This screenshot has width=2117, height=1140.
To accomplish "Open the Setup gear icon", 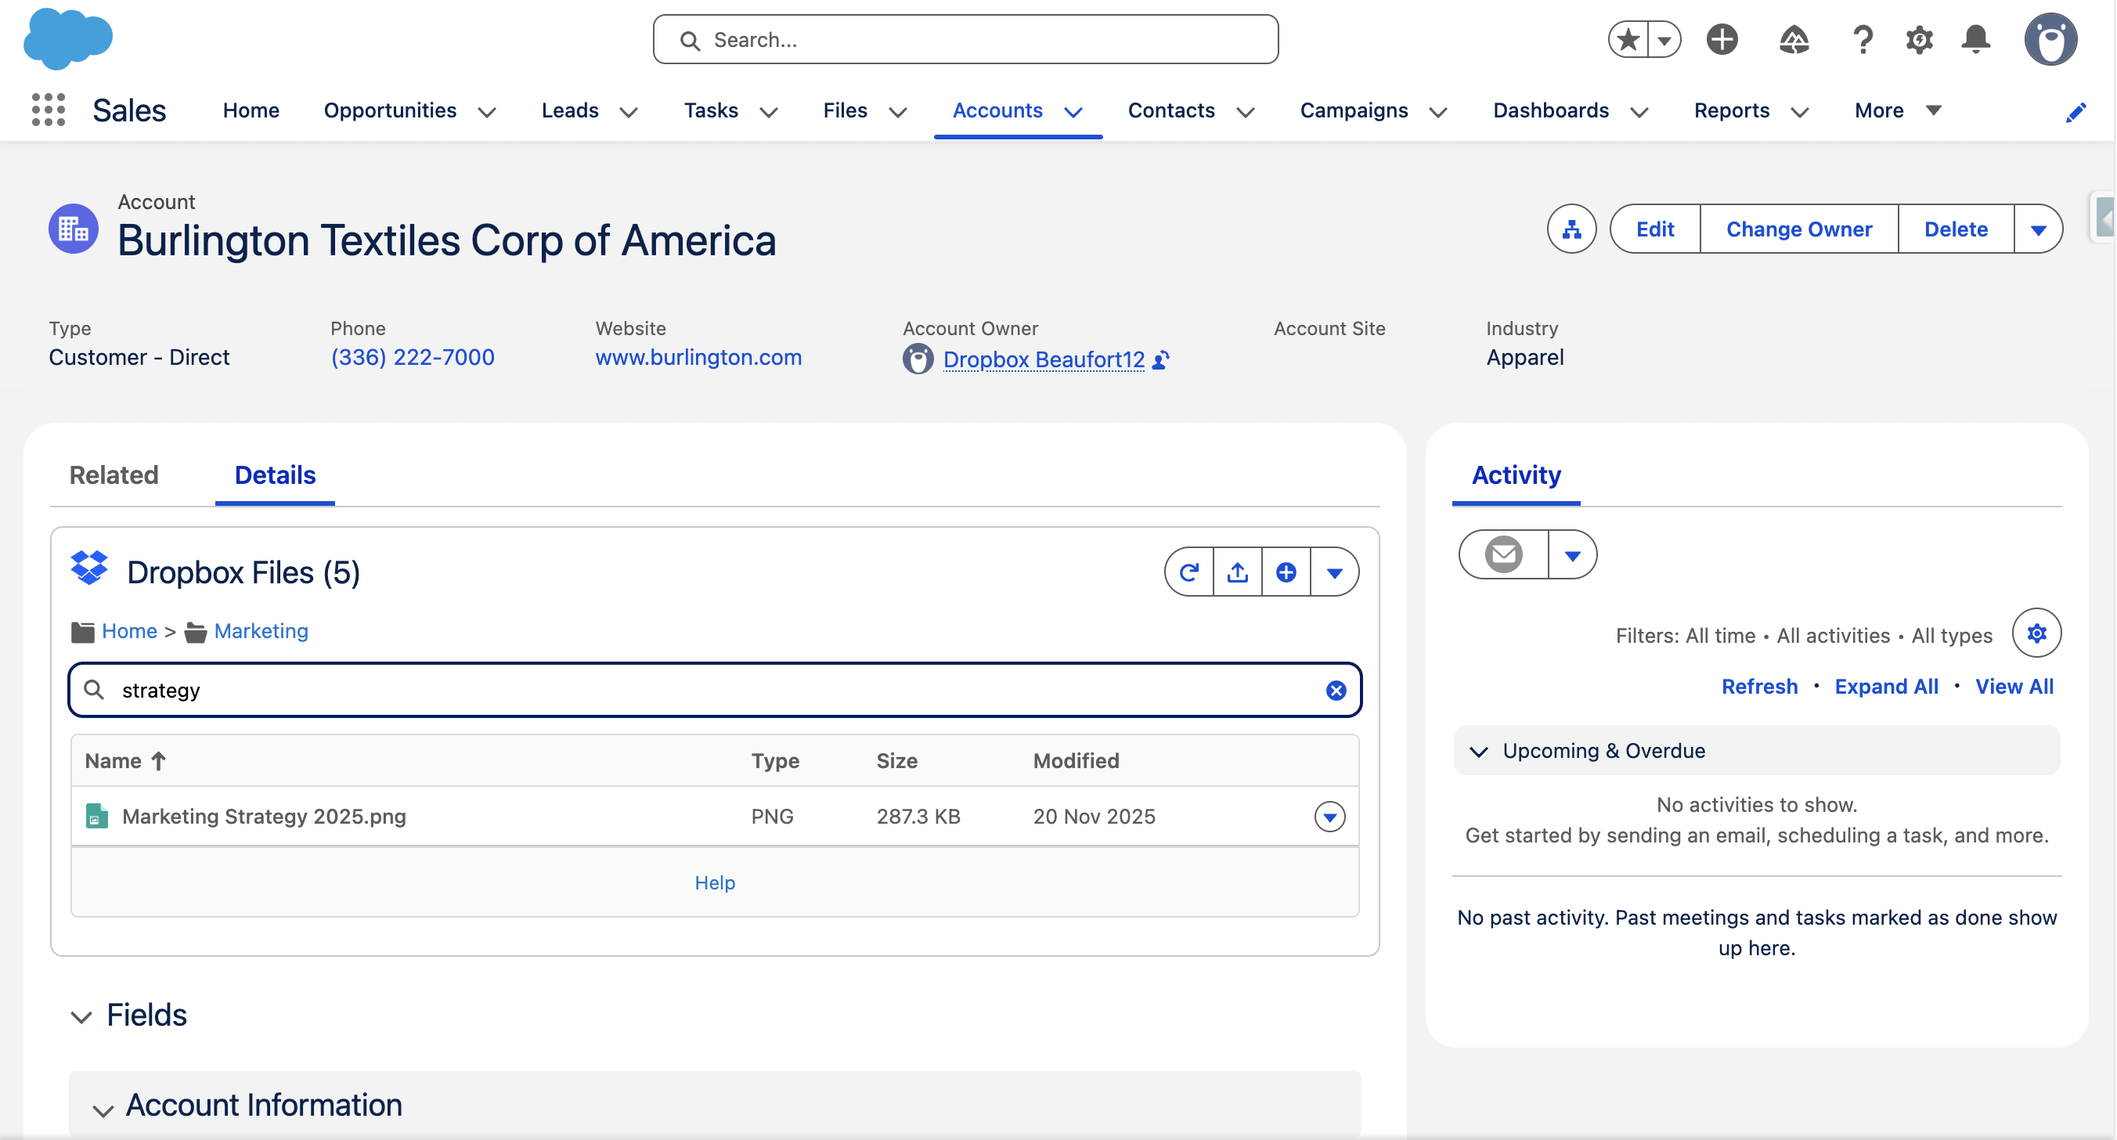I will point(1919,39).
